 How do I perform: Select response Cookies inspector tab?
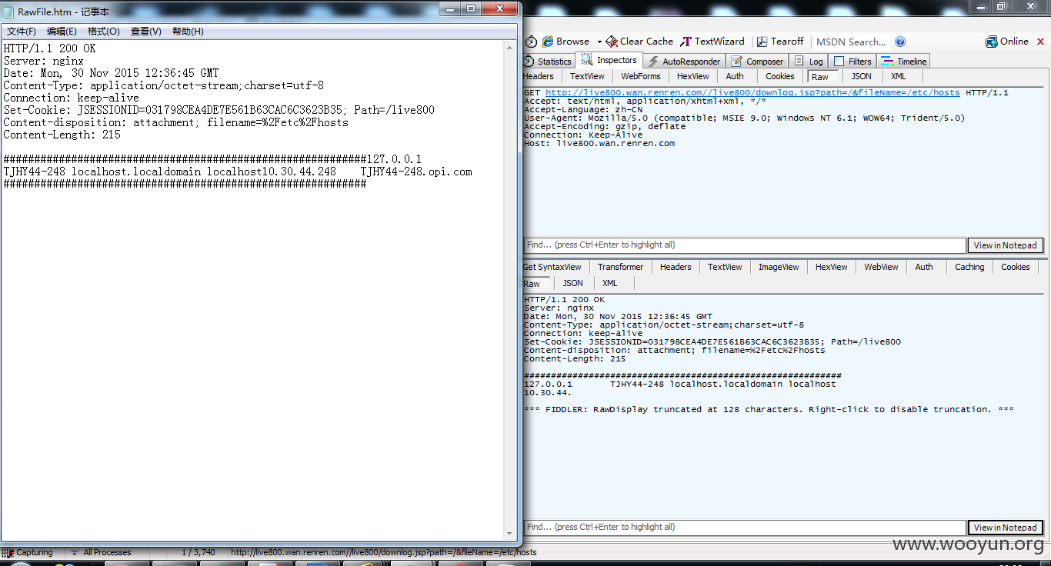pos(1016,267)
